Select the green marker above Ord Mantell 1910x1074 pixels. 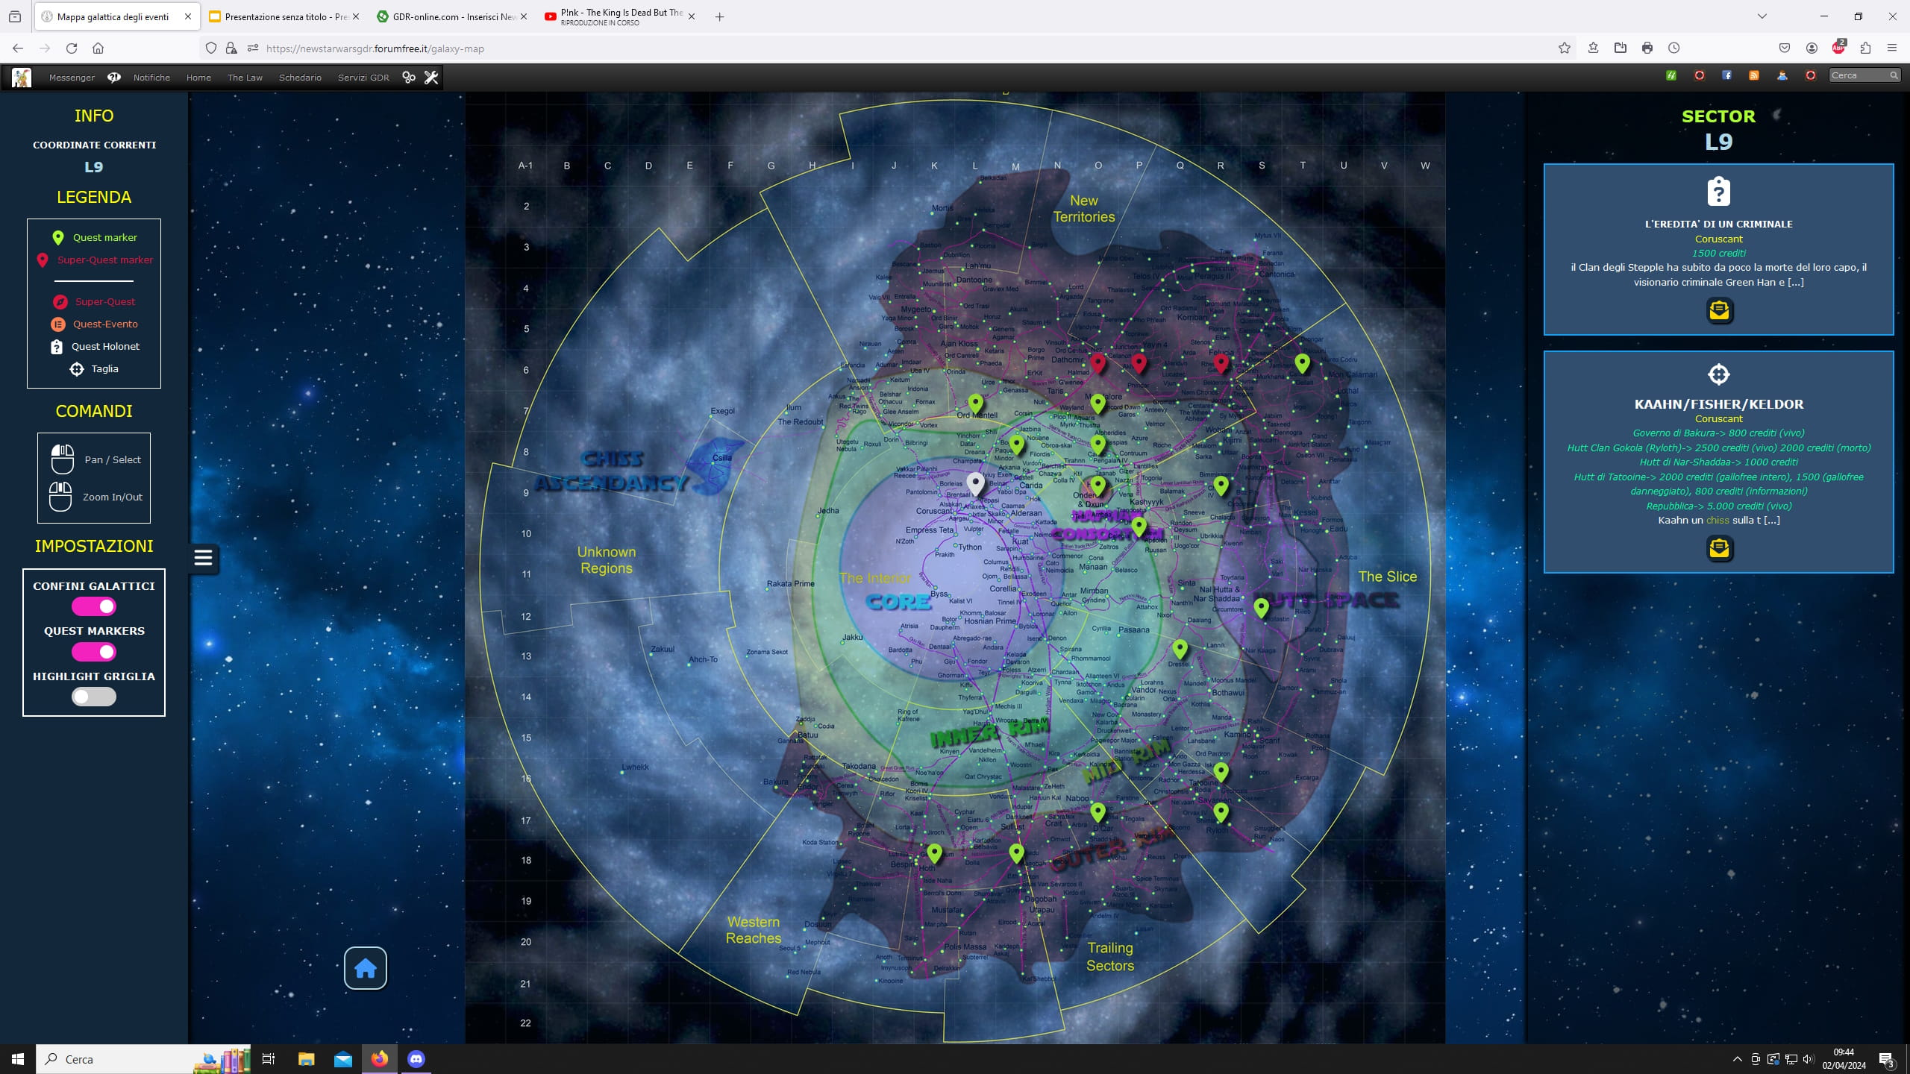pyautogui.click(x=976, y=404)
